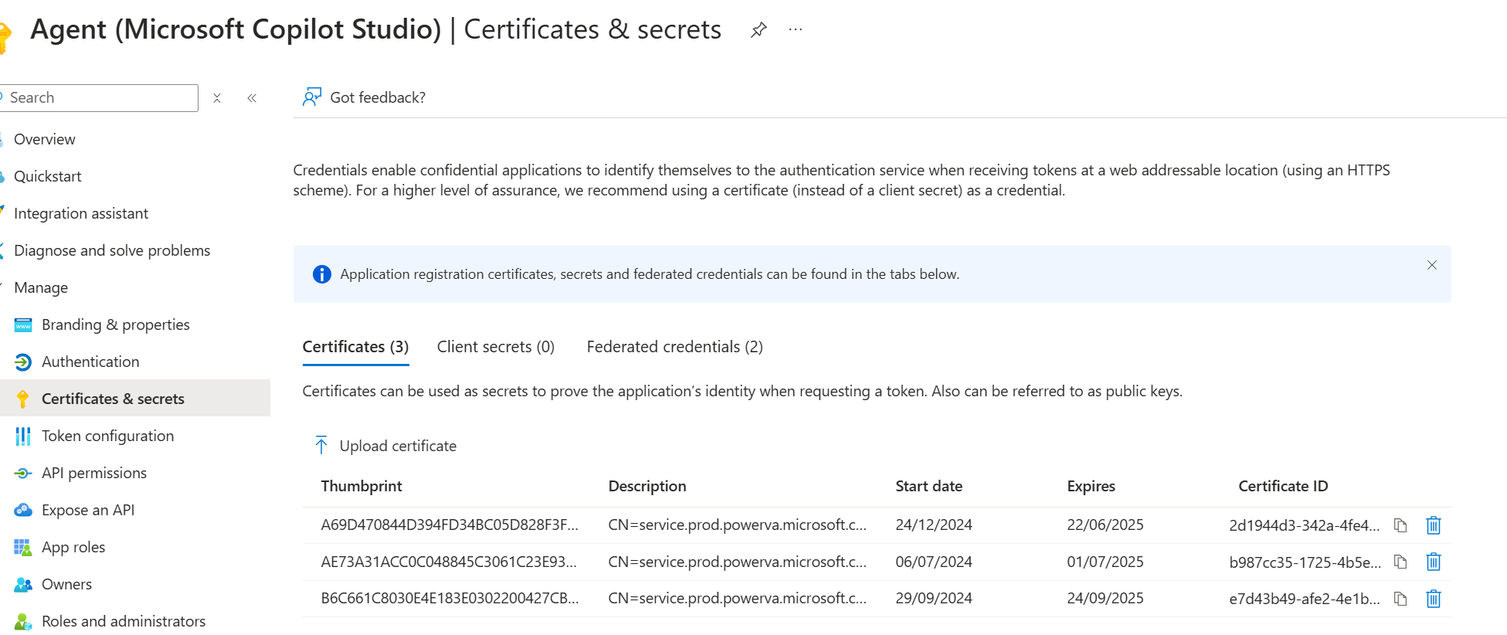Screen dimensions: 1507x635
Task: Open Roles and administrators label
Action: (x=124, y=622)
